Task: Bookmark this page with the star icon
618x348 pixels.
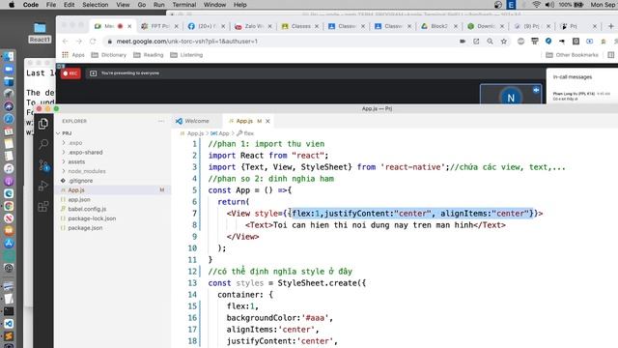Action: point(504,41)
